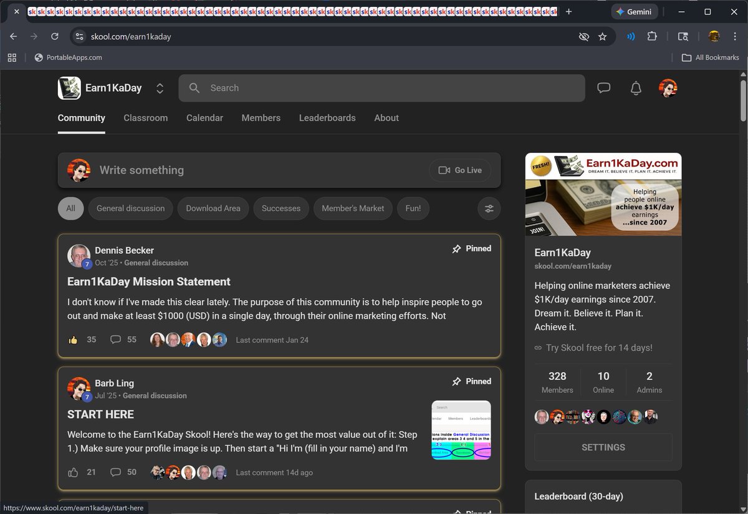Open All Bookmarks folder
The image size is (748, 514).
pos(710,57)
